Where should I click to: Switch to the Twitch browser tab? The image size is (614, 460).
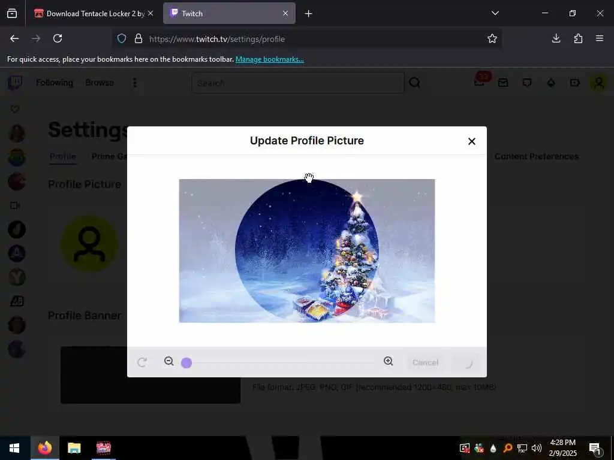(x=229, y=13)
